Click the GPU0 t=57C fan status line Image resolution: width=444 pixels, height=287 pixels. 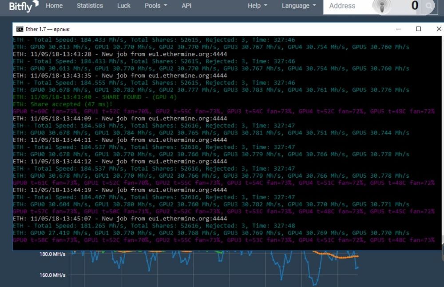(224, 211)
